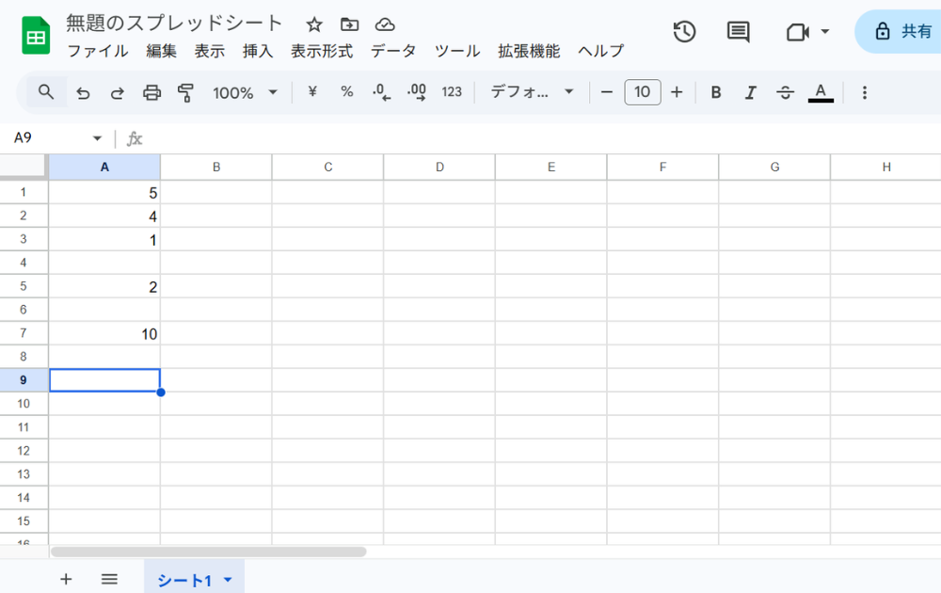Select the paint format roller icon
The width and height of the screenshot is (941, 593).
coord(185,92)
